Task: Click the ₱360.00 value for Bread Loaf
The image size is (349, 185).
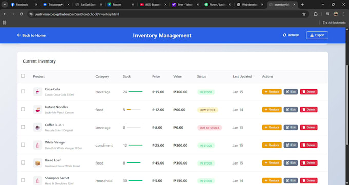Action: (181, 163)
